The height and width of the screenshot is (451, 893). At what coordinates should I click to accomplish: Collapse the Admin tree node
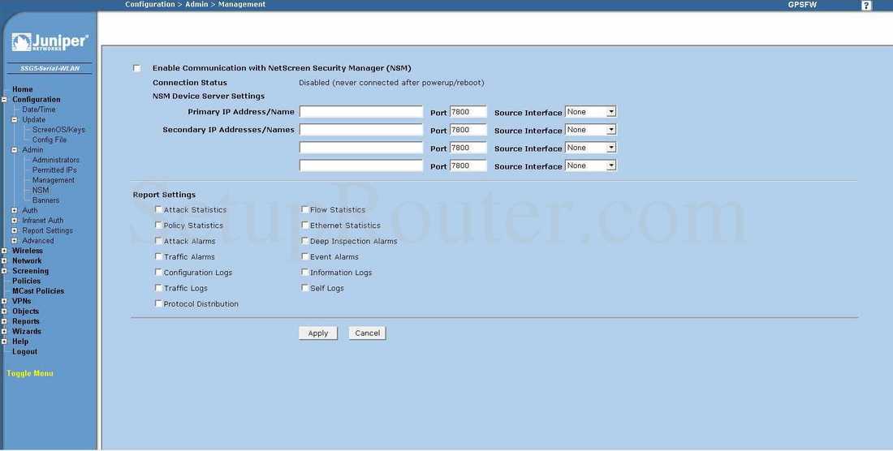[x=15, y=150]
